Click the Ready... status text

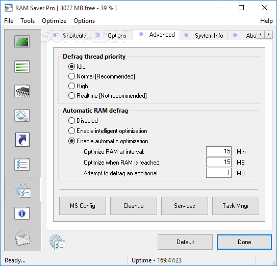click(x=15, y=260)
